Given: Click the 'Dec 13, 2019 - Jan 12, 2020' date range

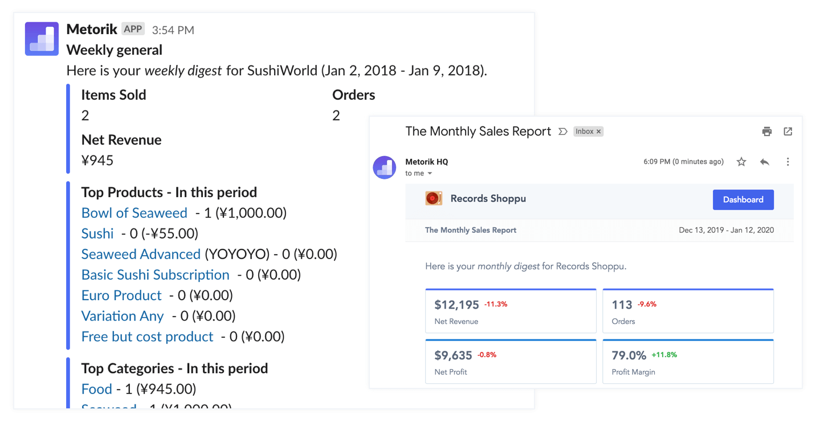Looking at the screenshot, I should 726,230.
